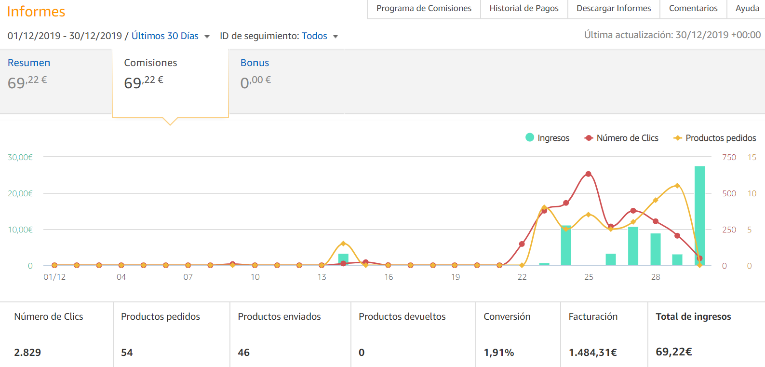Expand the date range dropdown arrow
This screenshot has width=765, height=367.
[207, 37]
